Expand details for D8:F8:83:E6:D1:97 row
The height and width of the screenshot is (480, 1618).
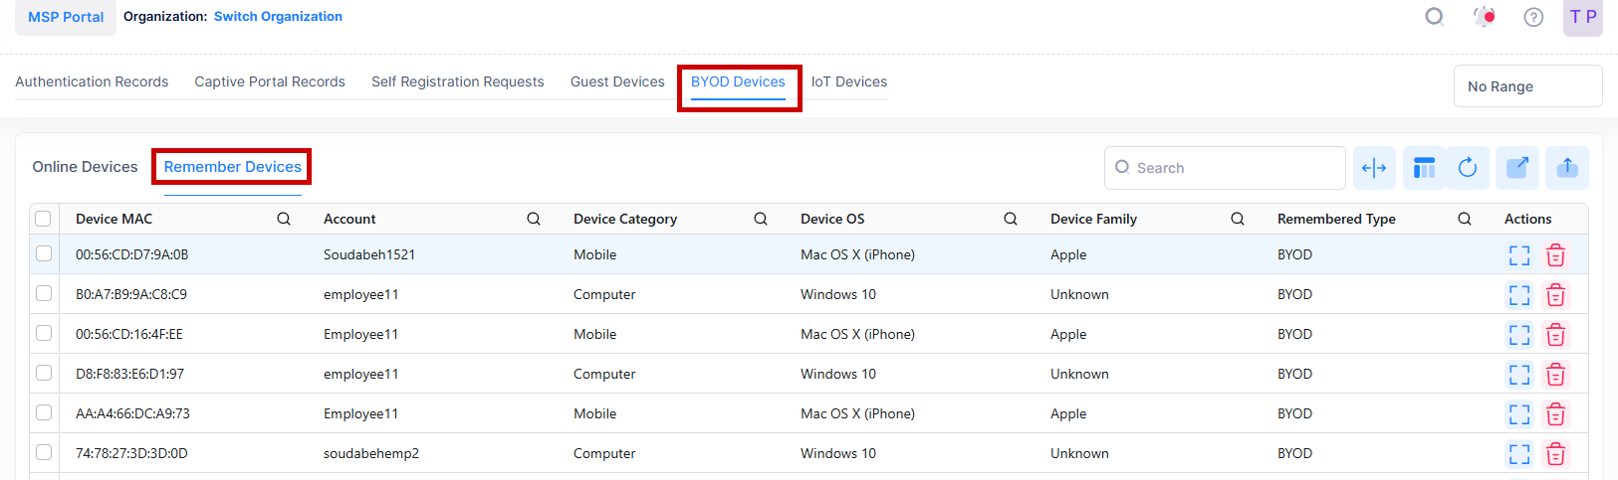pyautogui.click(x=1519, y=375)
